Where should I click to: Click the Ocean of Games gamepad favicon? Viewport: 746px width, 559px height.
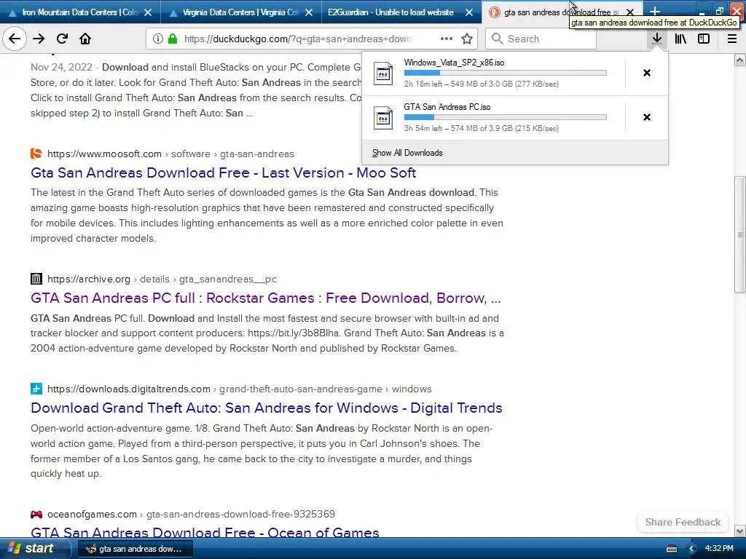[36, 514]
